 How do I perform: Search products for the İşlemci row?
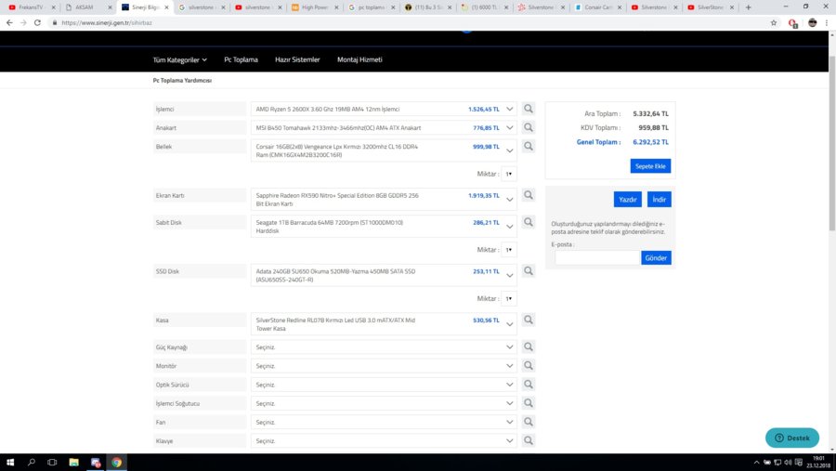pos(528,109)
